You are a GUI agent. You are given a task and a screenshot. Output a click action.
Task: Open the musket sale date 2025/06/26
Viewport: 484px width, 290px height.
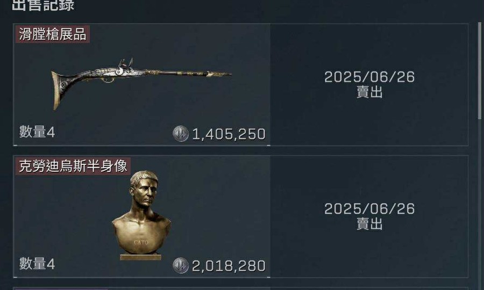369,77
